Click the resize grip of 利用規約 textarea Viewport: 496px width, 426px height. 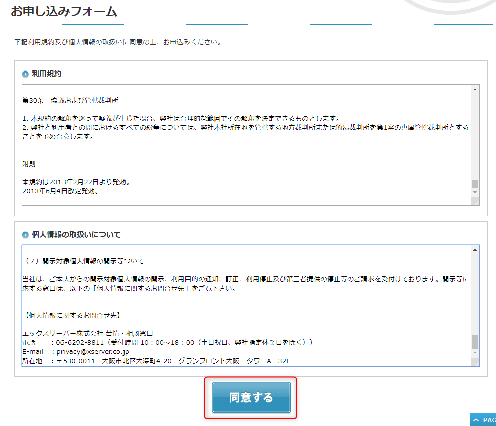(x=476, y=202)
